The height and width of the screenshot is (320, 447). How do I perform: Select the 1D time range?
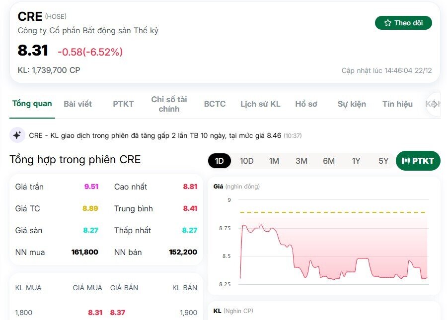(219, 161)
